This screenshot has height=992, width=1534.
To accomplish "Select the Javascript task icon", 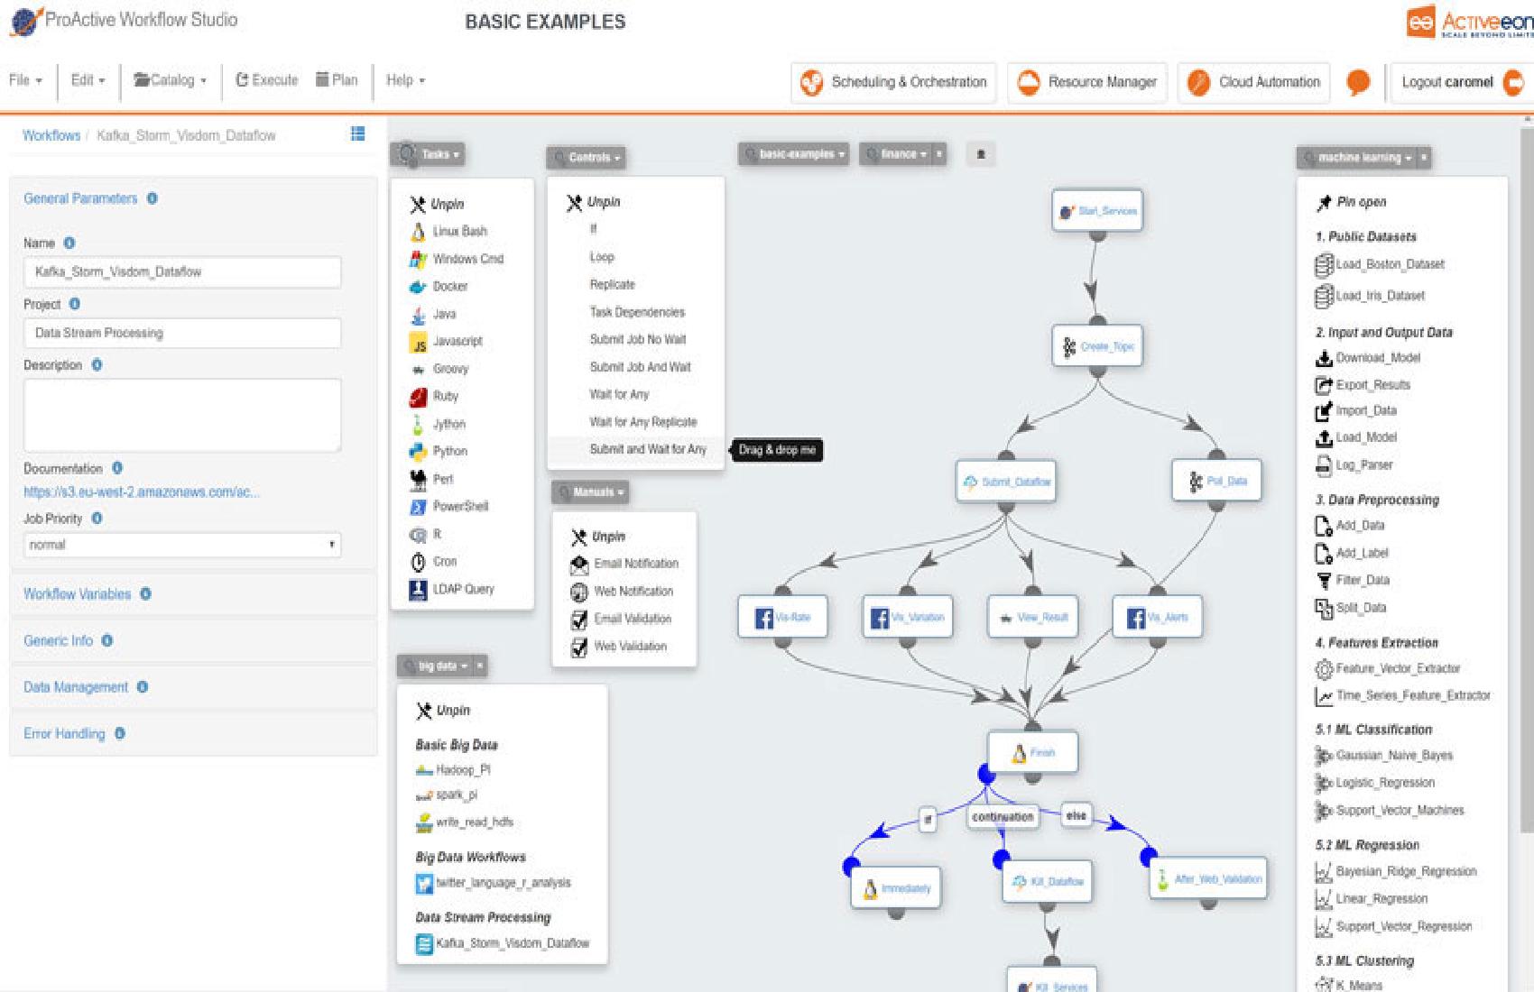I will 418,343.
